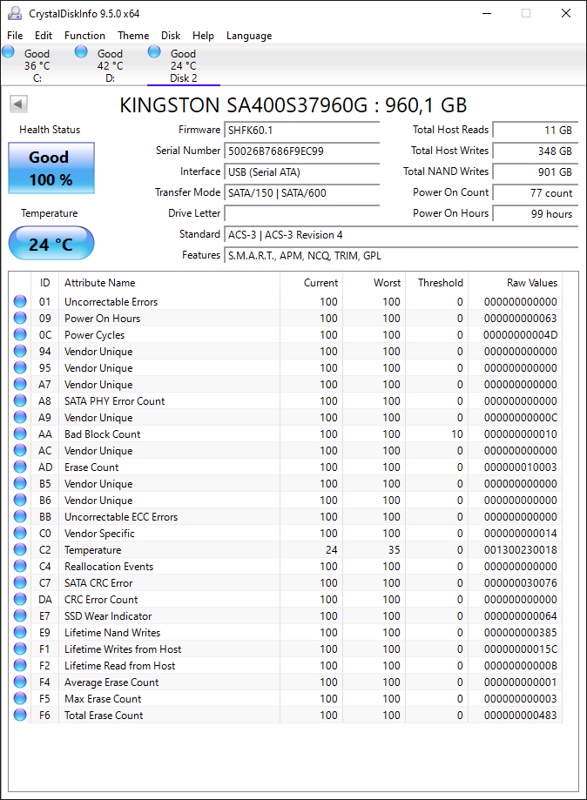Click the Current column header

coord(311,283)
